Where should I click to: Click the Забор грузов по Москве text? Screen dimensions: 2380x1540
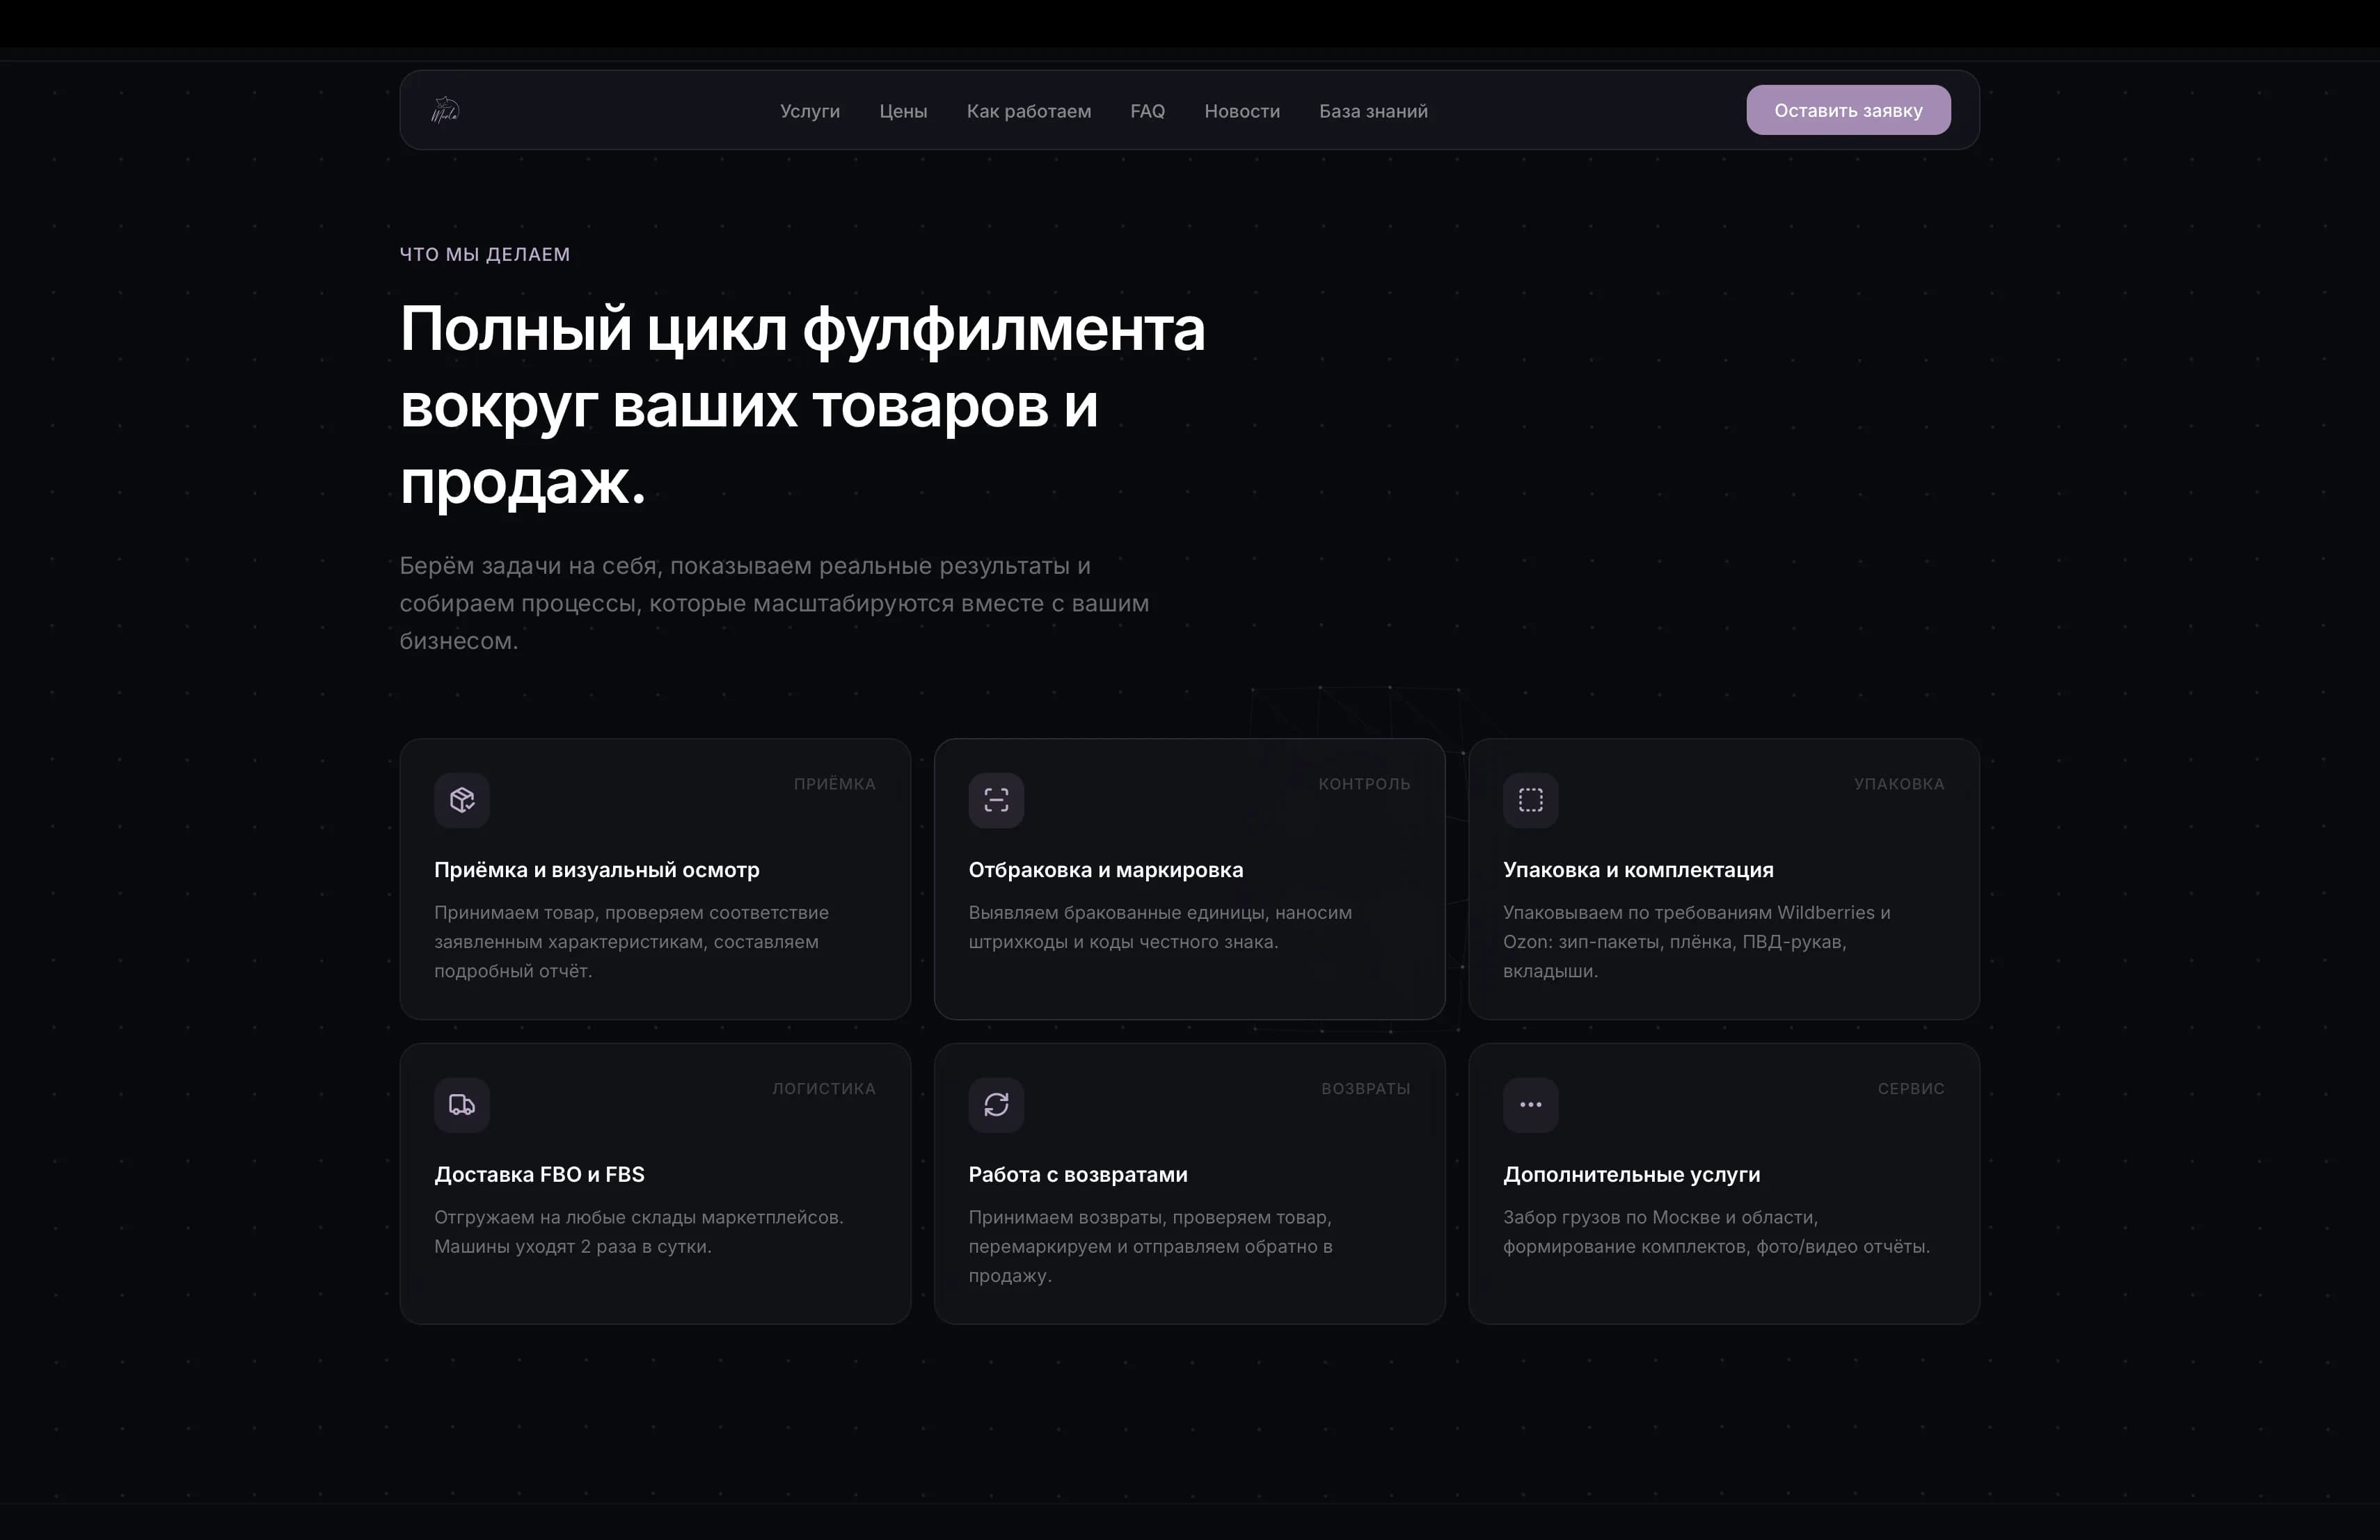click(x=1717, y=1231)
